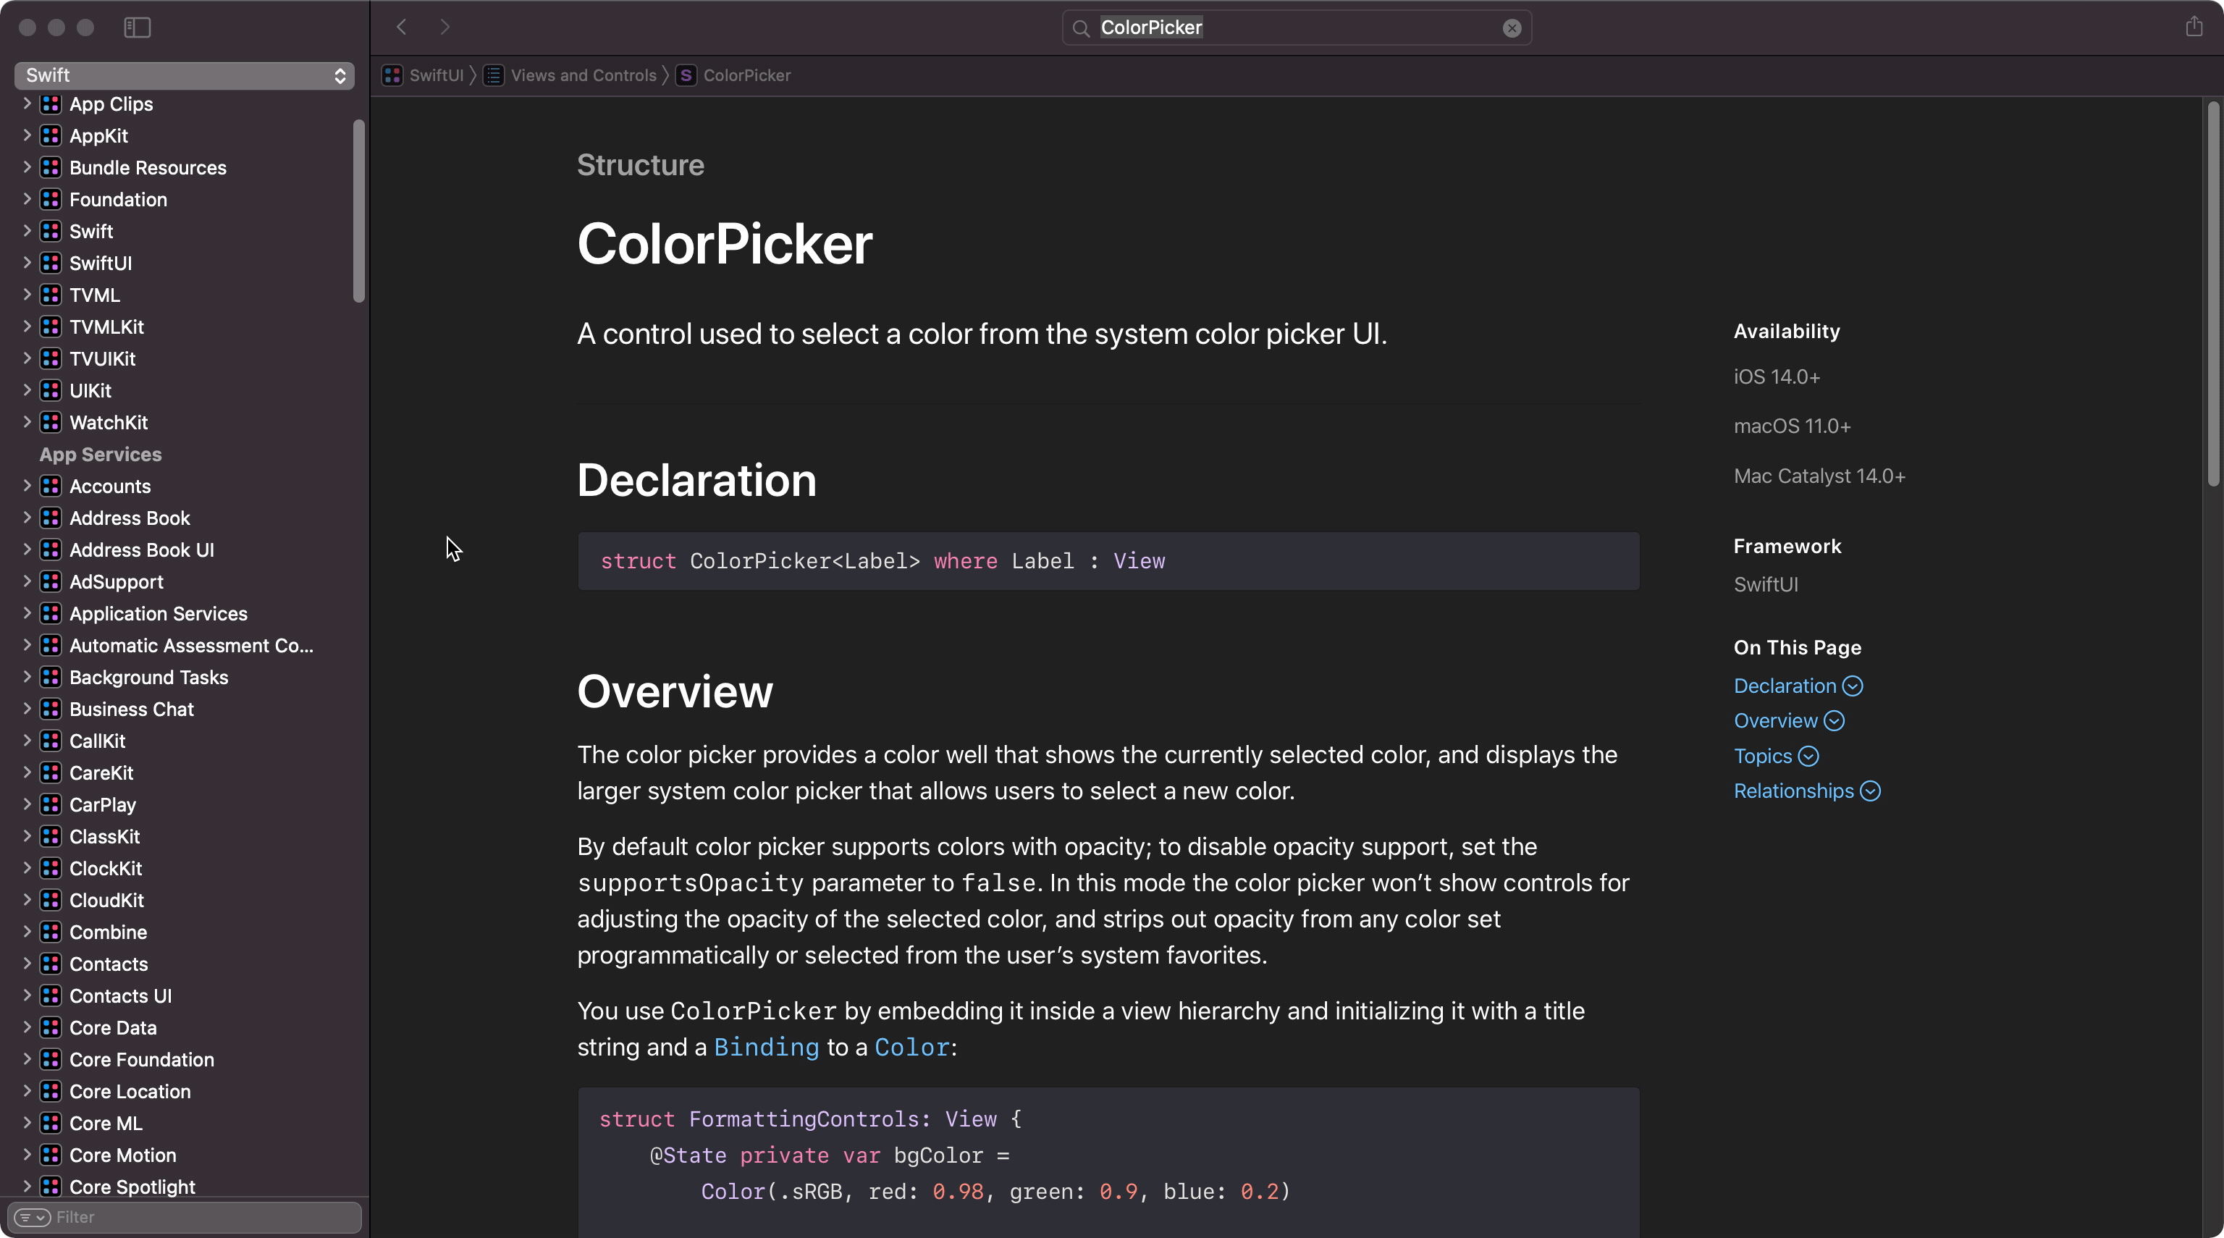Clear the ColorPicker search text
The height and width of the screenshot is (1238, 2224).
[1512, 28]
